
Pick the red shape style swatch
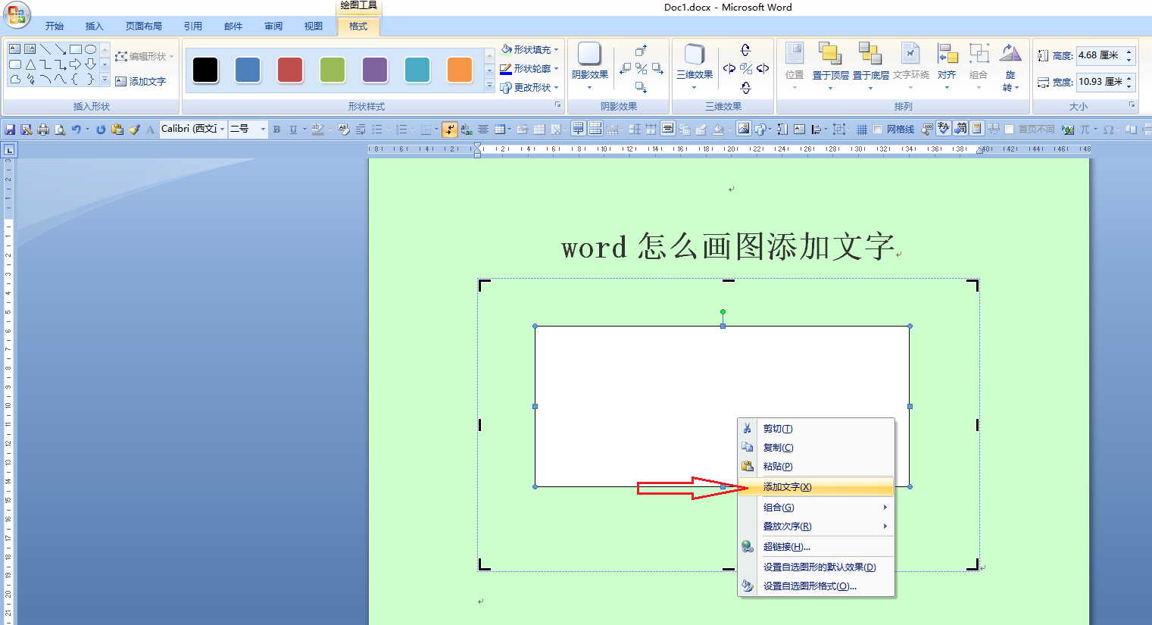290,70
